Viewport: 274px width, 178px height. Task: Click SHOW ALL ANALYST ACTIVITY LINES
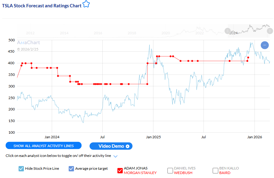tap(43, 146)
